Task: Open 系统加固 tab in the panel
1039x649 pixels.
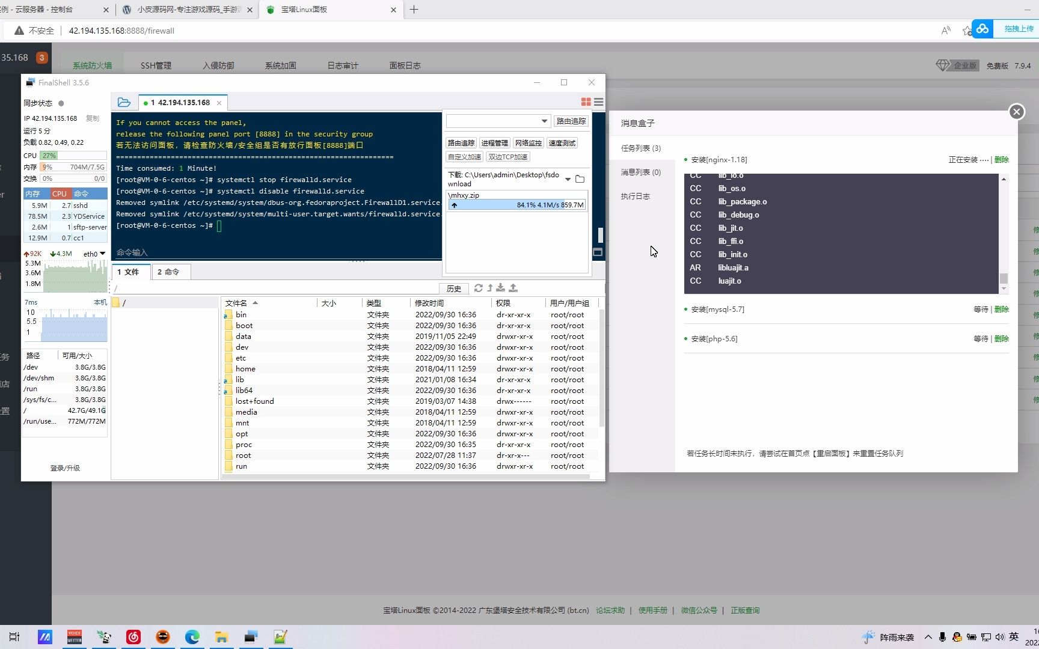Action: pyautogui.click(x=280, y=66)
